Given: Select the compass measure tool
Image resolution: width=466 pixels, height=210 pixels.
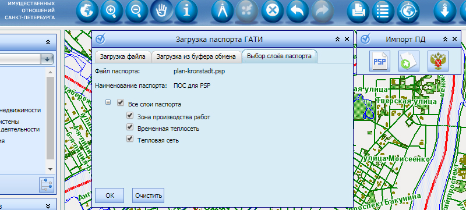Looking at the screenshot, I should click(223, 12).
